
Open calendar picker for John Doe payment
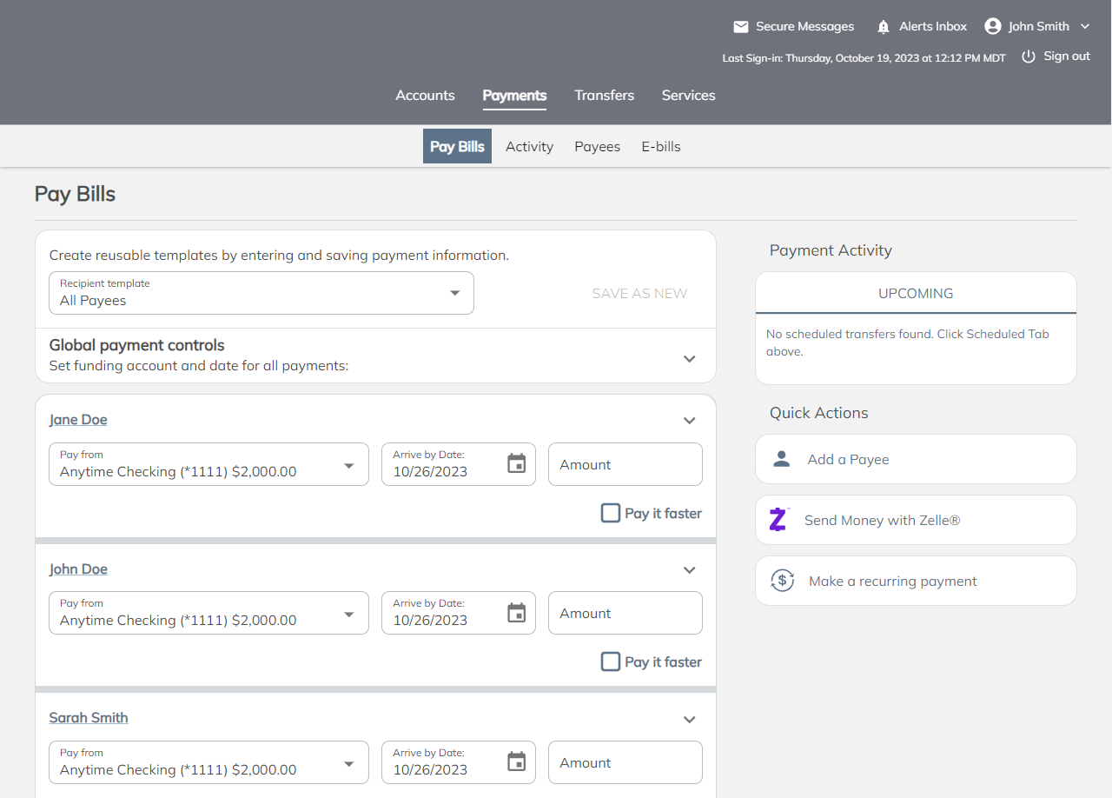click(x=517, y=613)
